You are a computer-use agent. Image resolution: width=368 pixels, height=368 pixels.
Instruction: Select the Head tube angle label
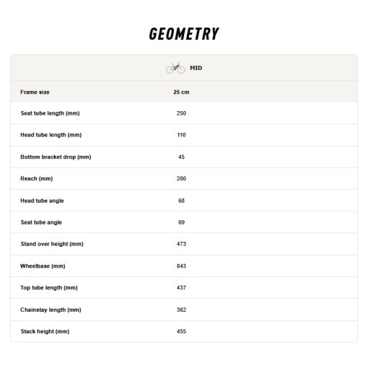click(42, 201)
